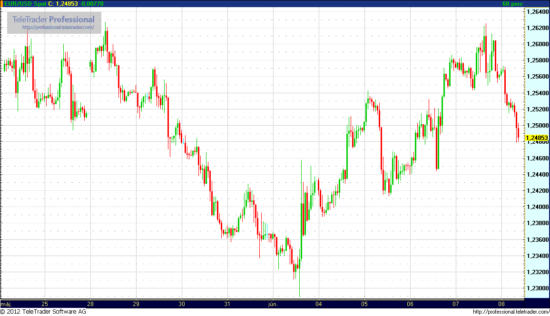Screen dimensions: 550x316
Task: Click the 25 date label on time axis
Action: [x=45, y=304]
